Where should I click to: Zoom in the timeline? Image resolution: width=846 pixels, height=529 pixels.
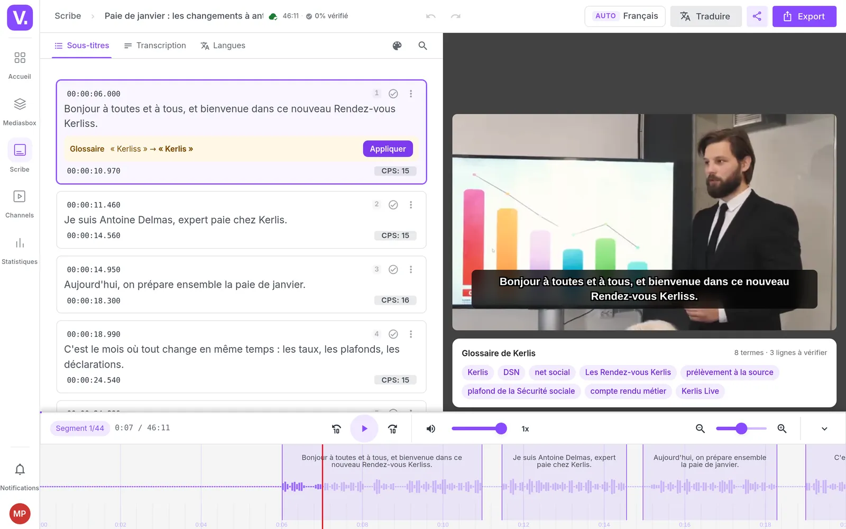coord(782,429)
